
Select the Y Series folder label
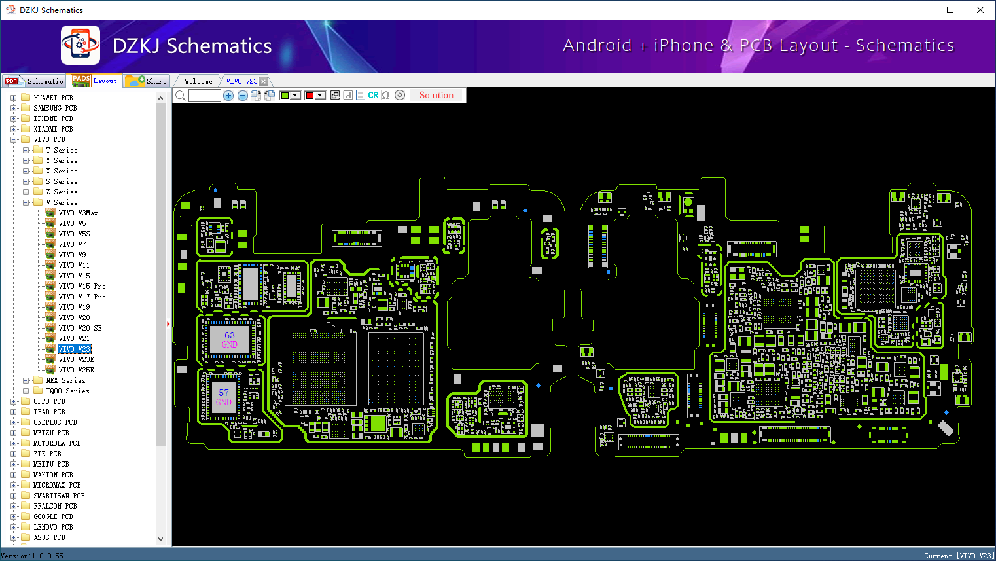[x=62, y=160]
